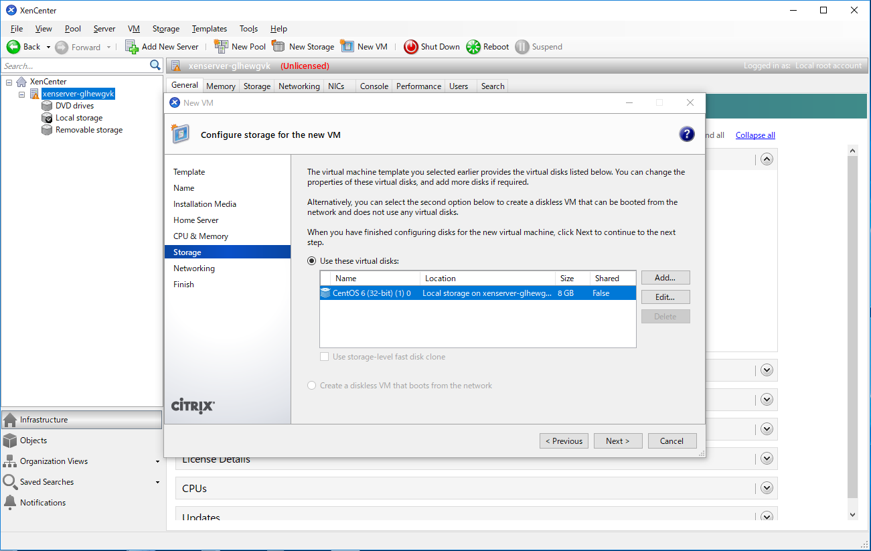Switch to the Networking tab

pyautogui.click(x=299, y=86)
